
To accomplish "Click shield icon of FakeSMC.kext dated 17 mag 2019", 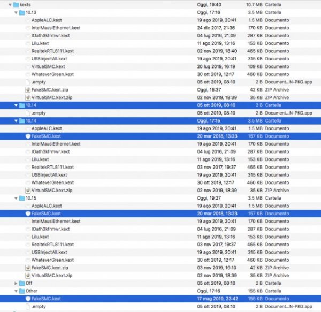I will [x=28, y=299].
